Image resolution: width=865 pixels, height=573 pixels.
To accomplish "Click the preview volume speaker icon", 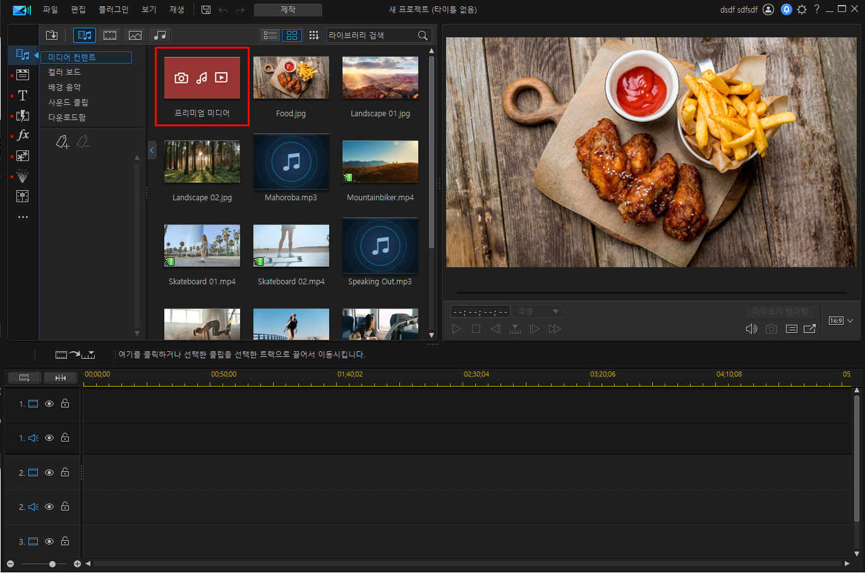I will click(x=751, y=329).
